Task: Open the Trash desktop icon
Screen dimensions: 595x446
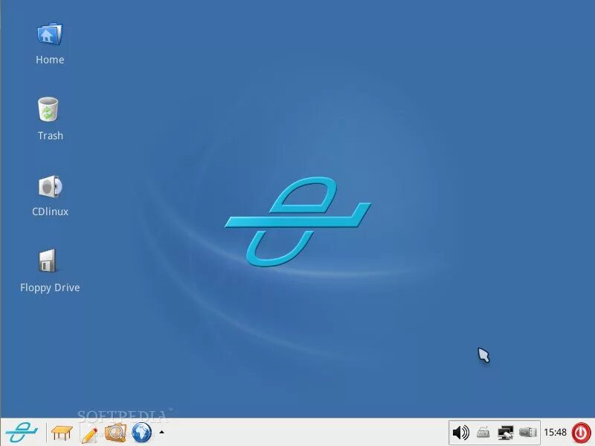Action: click(48, 109)
